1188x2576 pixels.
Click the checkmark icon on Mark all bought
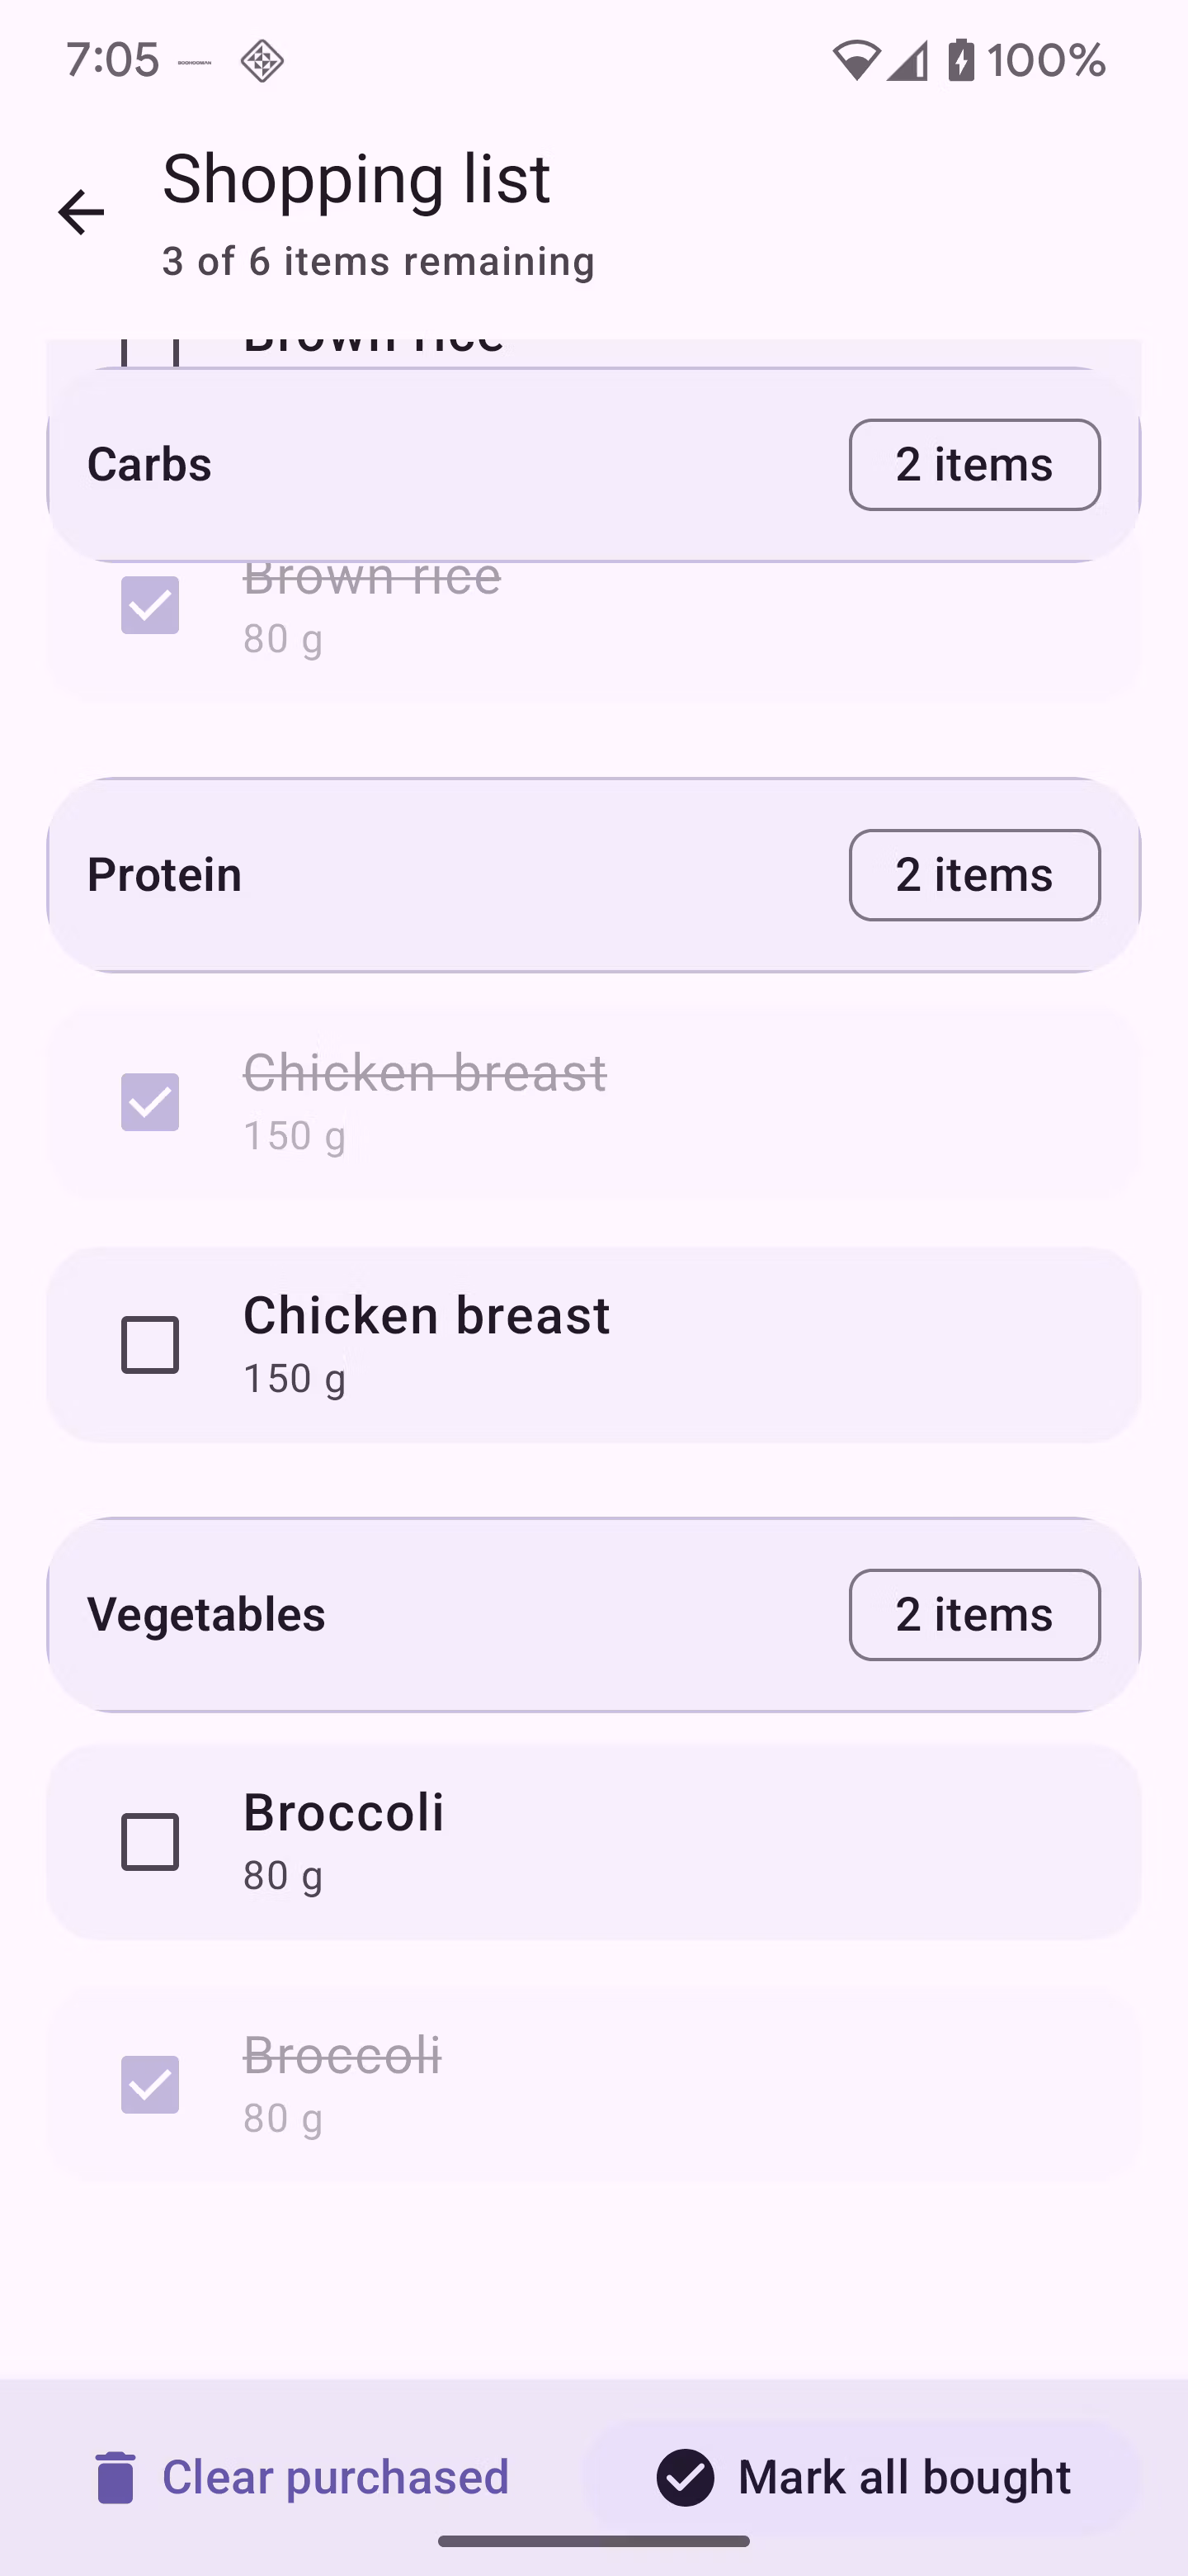(686, 2477)
